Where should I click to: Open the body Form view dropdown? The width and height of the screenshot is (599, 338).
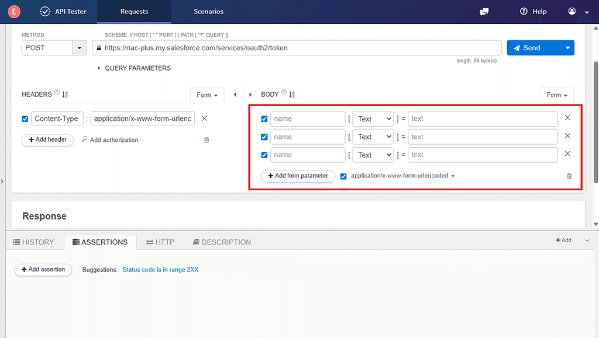point(557,95)
